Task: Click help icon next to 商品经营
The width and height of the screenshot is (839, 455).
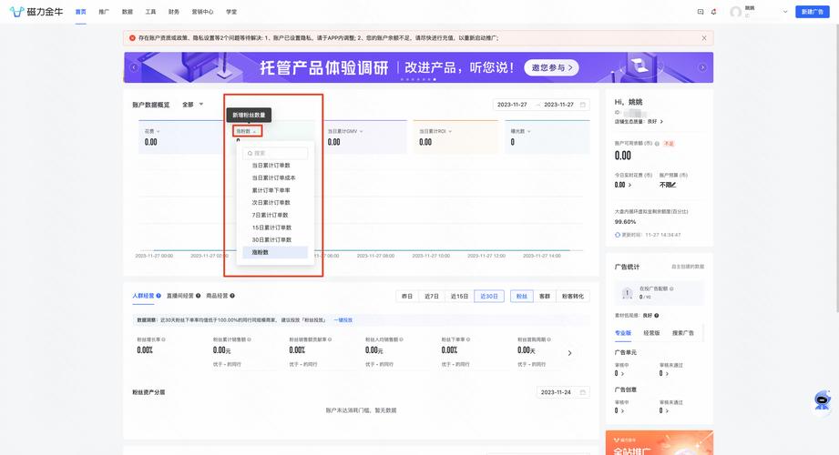Action: [232, 296]
